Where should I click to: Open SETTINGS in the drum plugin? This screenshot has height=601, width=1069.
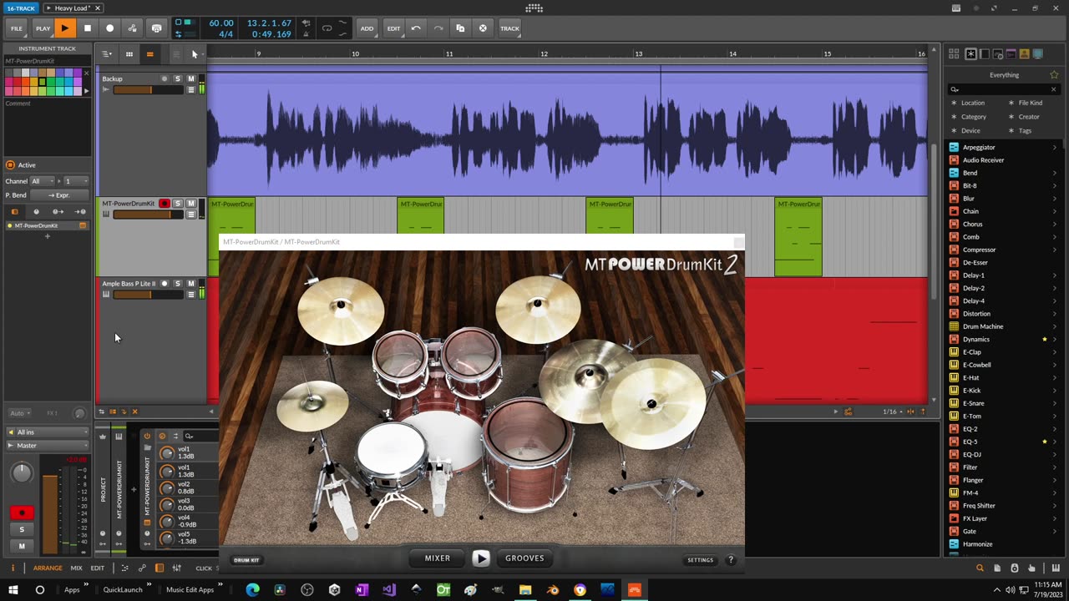(700, 560)
